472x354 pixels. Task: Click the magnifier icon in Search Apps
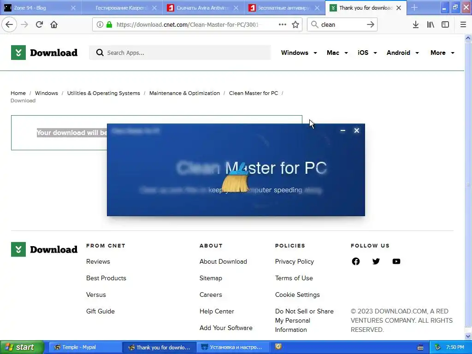[100, 53]
